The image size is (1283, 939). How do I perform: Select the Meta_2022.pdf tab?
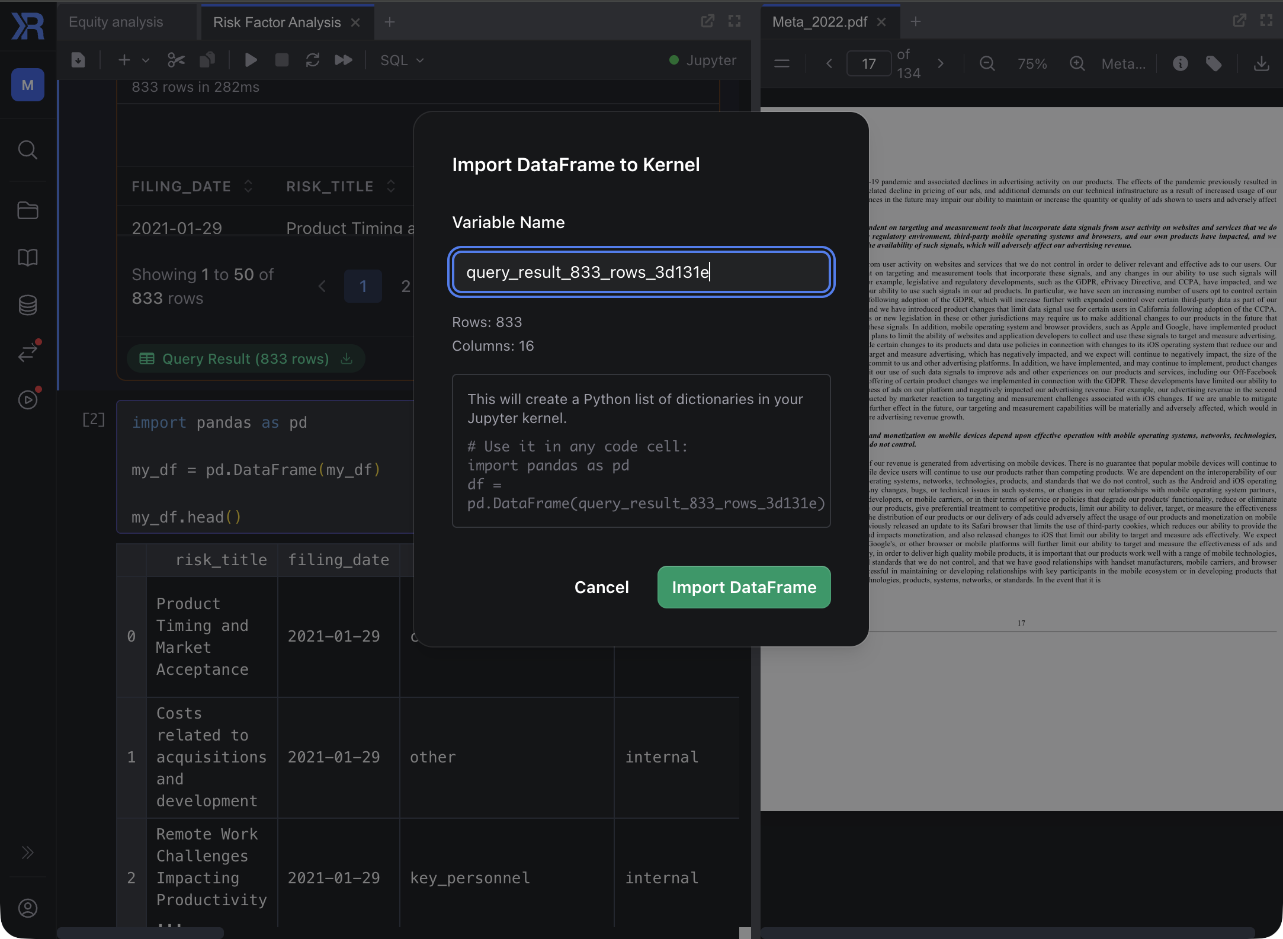[x=820, y=22]
